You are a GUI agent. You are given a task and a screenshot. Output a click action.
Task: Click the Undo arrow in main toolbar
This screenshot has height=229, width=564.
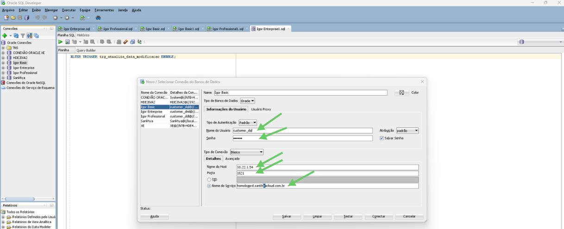tap(38, 18)
